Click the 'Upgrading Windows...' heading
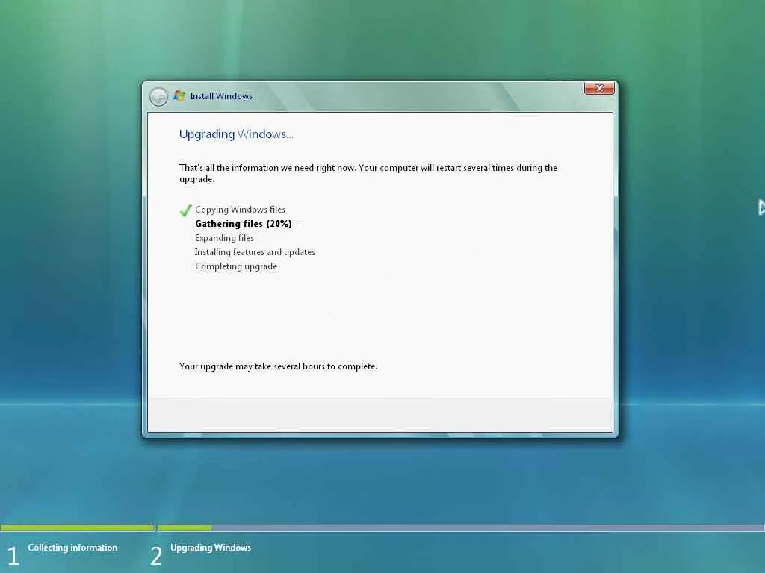The width and height of the screenshot is (765, 573). click(236, 134)
